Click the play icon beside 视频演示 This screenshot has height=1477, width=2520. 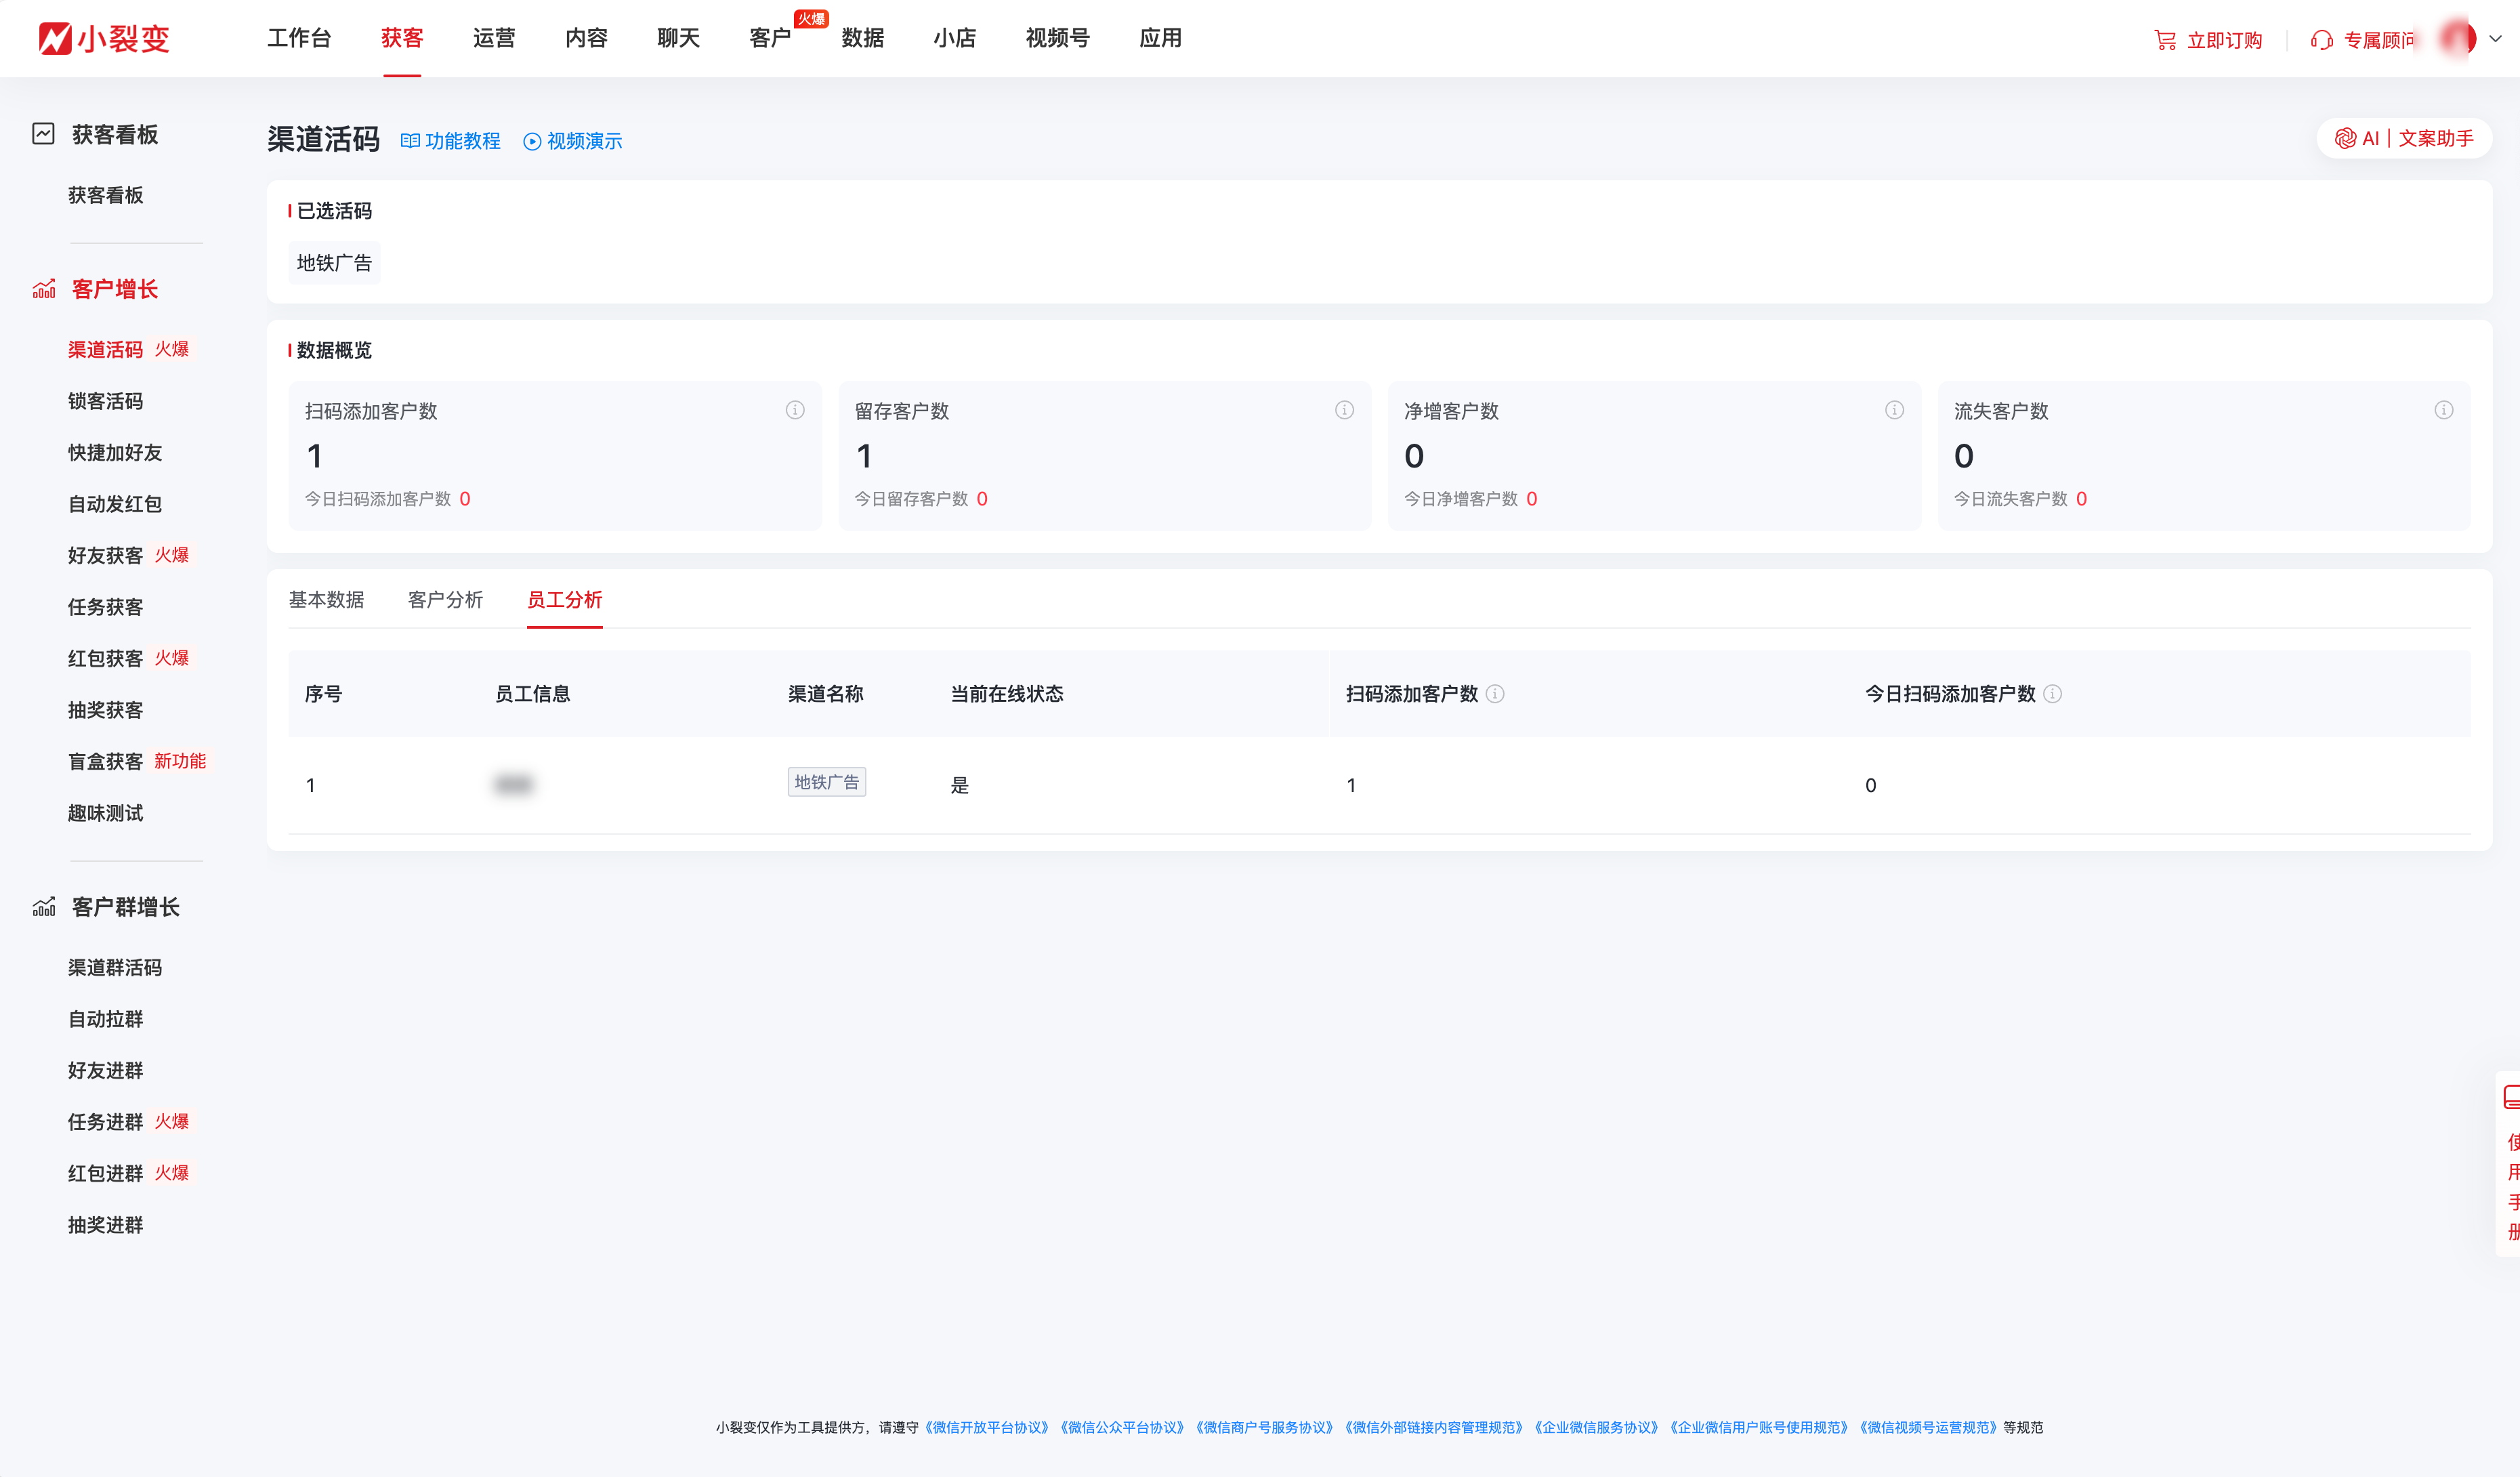[531, 141]
